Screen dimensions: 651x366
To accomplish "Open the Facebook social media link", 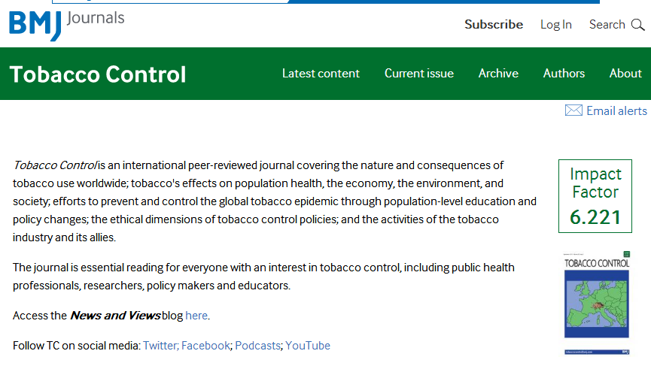I will click(205, 346).
